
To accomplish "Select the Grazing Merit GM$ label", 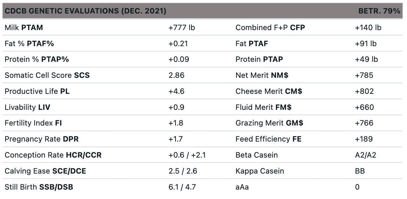I will [x=269, y=123].
